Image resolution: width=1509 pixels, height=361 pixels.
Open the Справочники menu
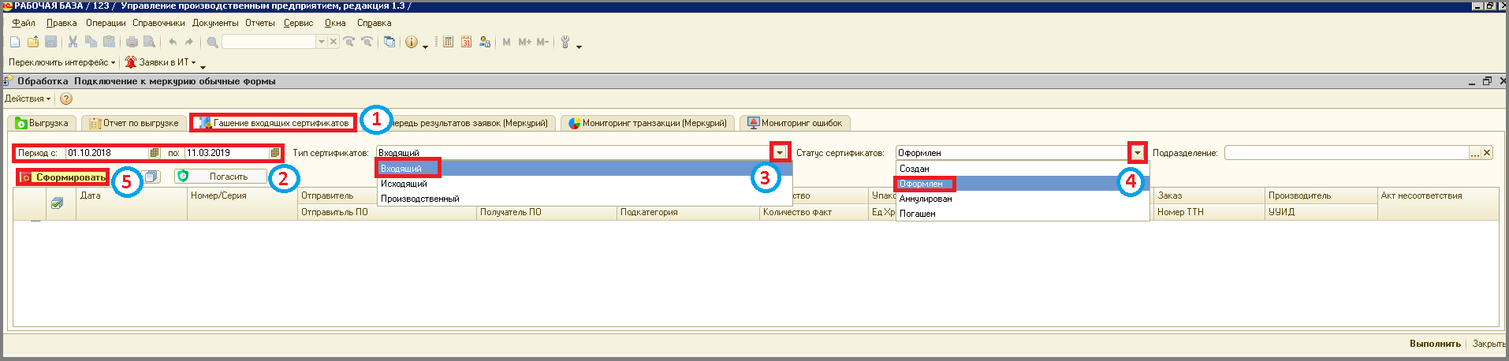coord(158,23)
